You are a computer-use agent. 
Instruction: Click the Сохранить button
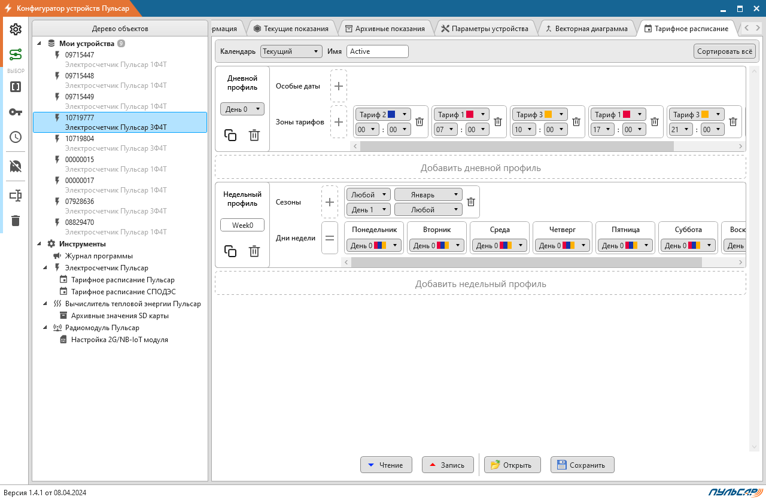(x=582, y=465)
